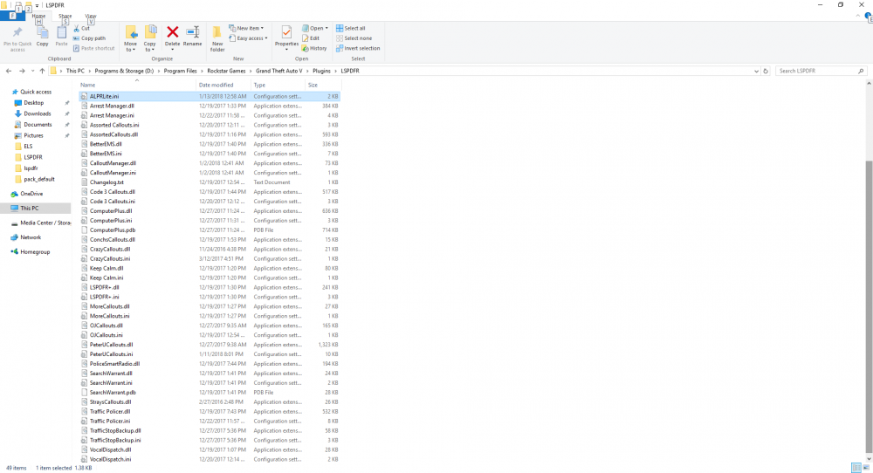873x473 pixels.
Task: Open the File tab
Action: pyautogui.click(x=11, y=16)
